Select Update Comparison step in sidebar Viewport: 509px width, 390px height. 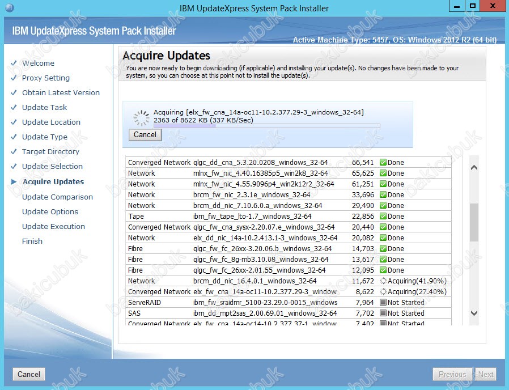[57, 197]
